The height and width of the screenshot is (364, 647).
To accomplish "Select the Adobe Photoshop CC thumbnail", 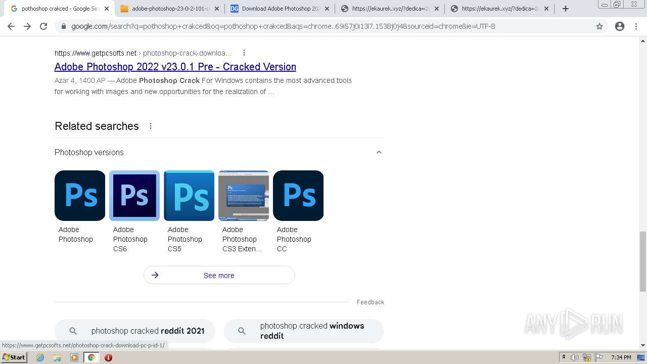I will [x=298, y=196].
